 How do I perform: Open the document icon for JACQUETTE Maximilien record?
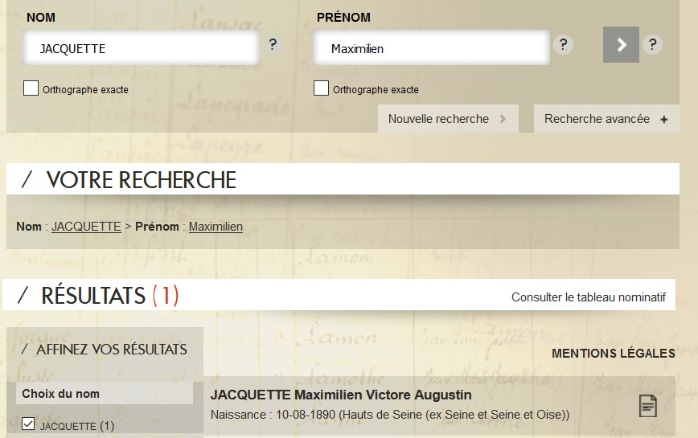tap(647, 406)
